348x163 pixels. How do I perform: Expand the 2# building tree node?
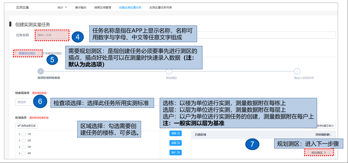20,141
